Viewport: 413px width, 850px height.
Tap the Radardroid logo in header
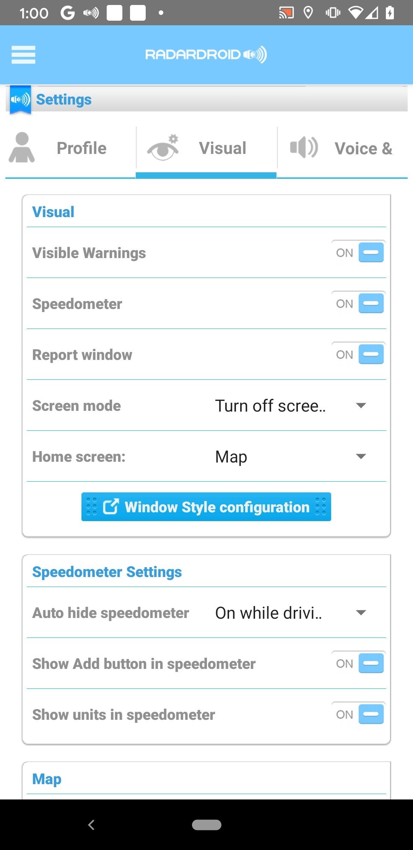tap(206, 55)
